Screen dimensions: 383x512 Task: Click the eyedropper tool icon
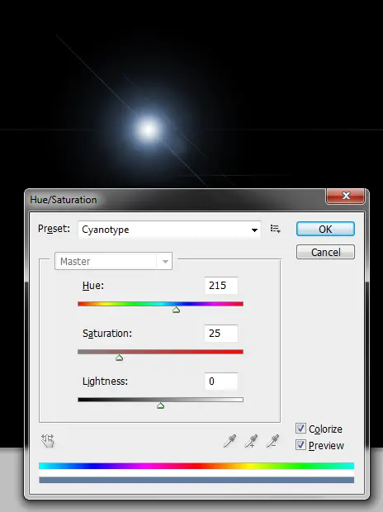[x=229, y=441]
